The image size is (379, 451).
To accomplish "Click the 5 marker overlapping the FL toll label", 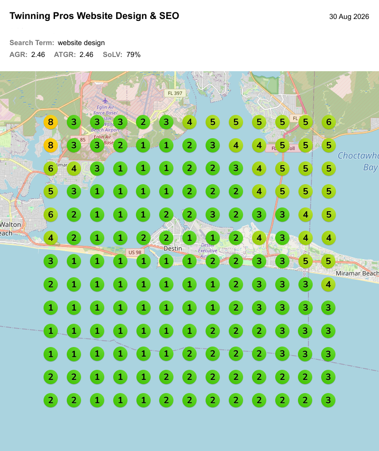I will click(x=282, y=145).
